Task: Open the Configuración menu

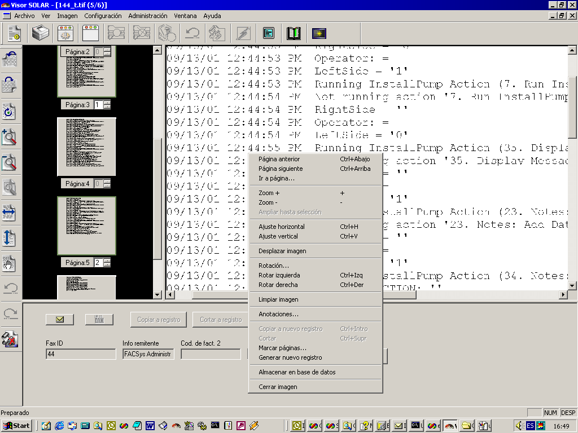Action: 103,16
